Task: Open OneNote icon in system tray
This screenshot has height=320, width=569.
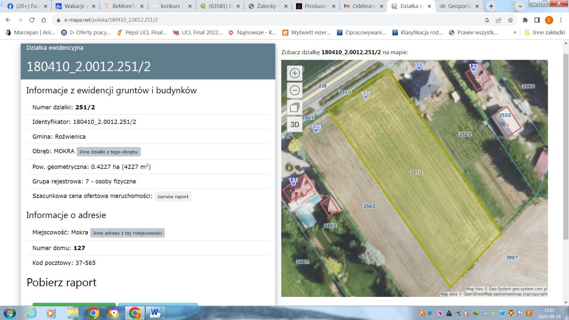Action: point(440,313)
